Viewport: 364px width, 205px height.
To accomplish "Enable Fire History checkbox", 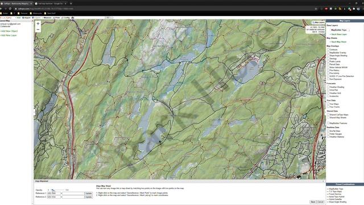I will coord(328,70).
